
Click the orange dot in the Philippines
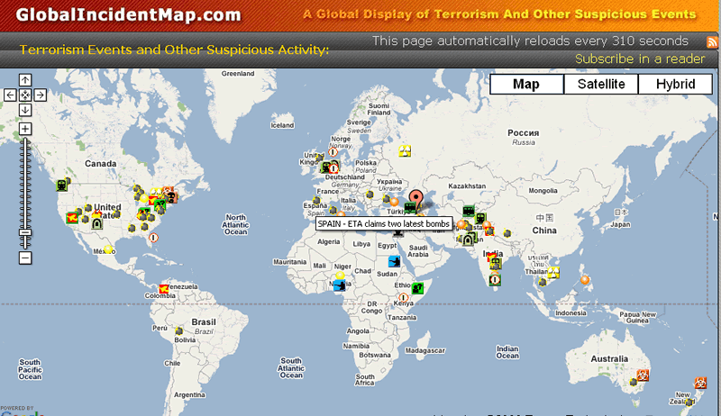point(585,279)
